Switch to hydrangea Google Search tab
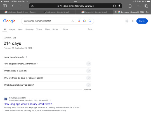The width and height of the screenshot is (151, 113). pos(56,12)
